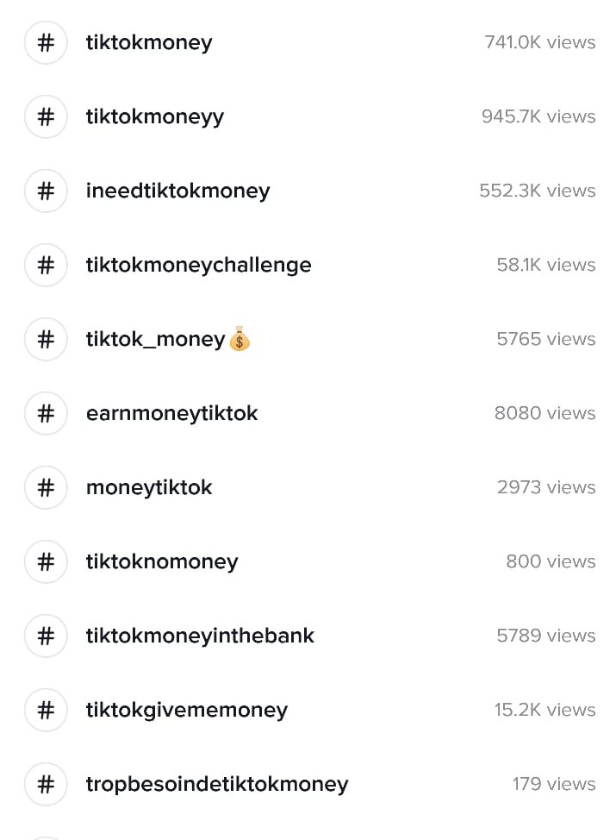The width and height of the screenshot is (616, 840).
Task: Select hash icon next to tropbesoindetiktokmoney
Action: point(46,784)
